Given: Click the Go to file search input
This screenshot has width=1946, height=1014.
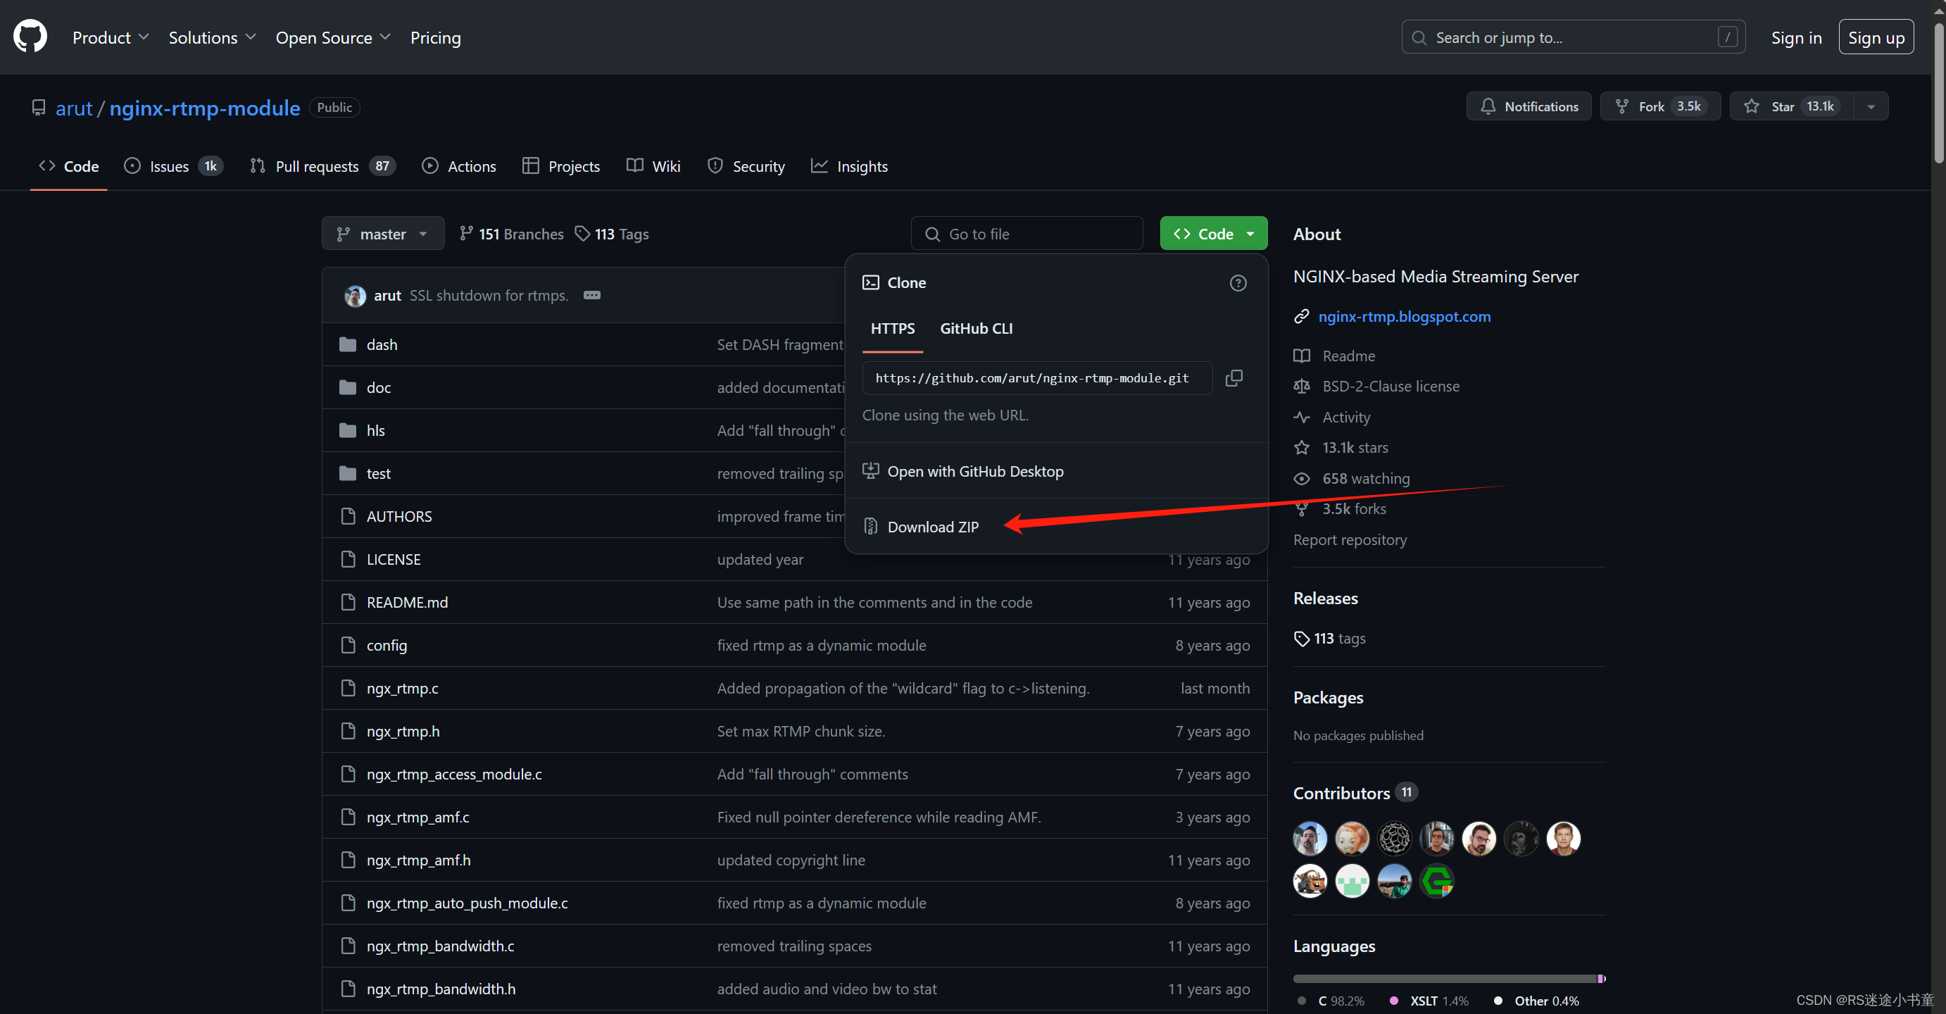Looking at the screenshot, I should coord(1029,233).
